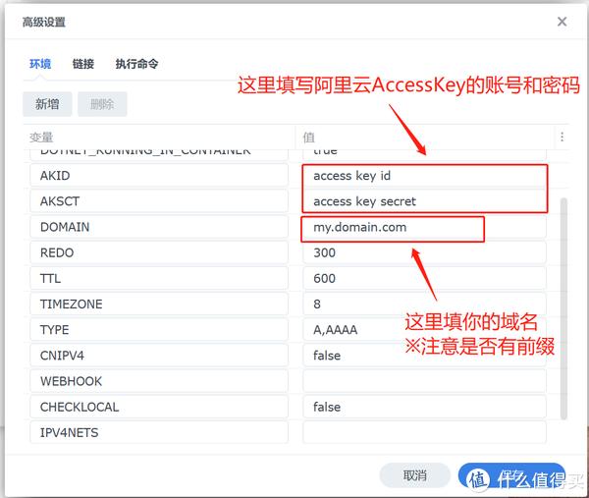
Task: Edit the my.domain.com value field
Action: pyautogui.click(x=424, y=227)
